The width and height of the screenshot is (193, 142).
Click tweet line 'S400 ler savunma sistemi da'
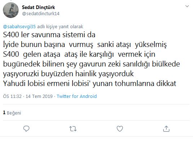pos(49,35)
